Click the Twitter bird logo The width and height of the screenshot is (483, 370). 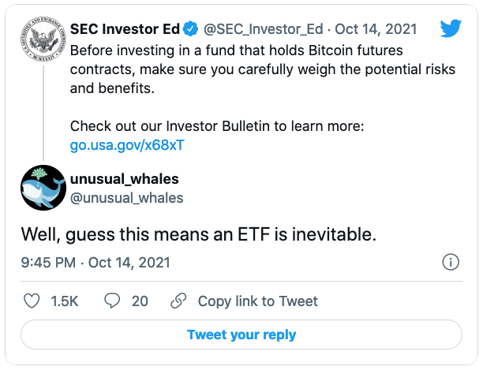click(449, 29)
